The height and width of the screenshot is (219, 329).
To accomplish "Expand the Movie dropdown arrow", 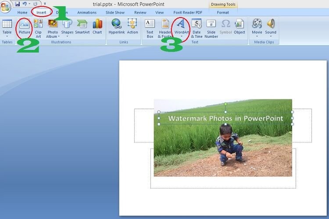I will tap(257, 36).
